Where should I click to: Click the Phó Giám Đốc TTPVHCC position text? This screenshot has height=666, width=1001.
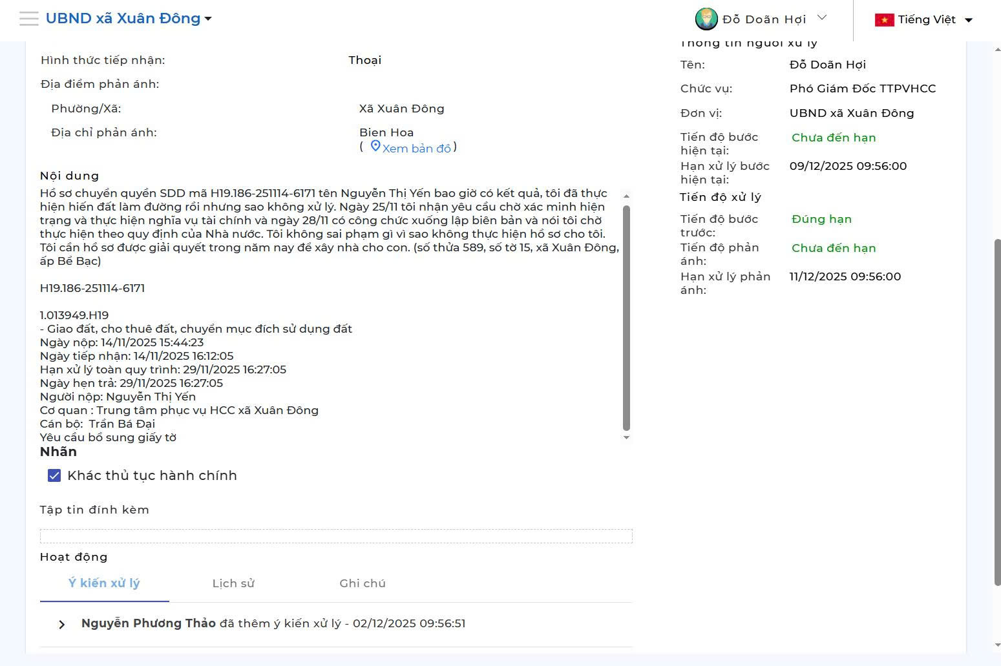pyautogui.click(x=863, y=88)
